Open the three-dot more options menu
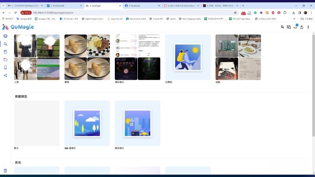 [x=308, y=27]
